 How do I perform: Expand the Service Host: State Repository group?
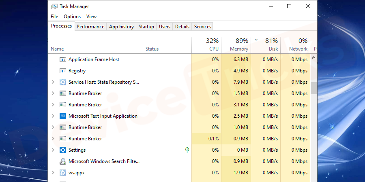pos(53,82)
